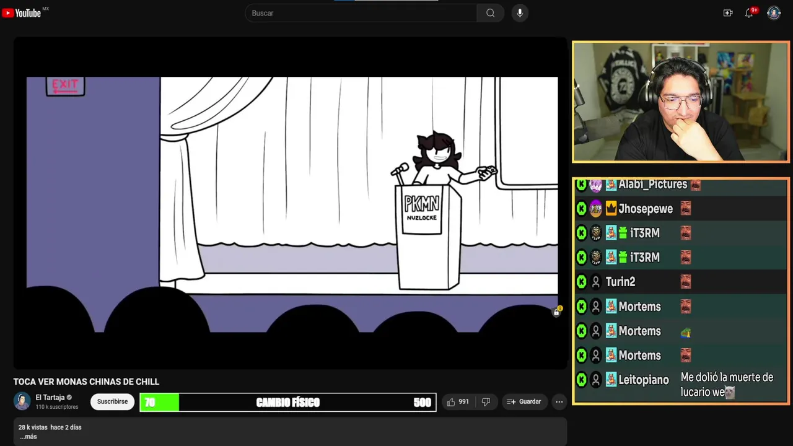The image size is (793, 446).
Task: Open the account avatar menu
Action: coord(774,13)
